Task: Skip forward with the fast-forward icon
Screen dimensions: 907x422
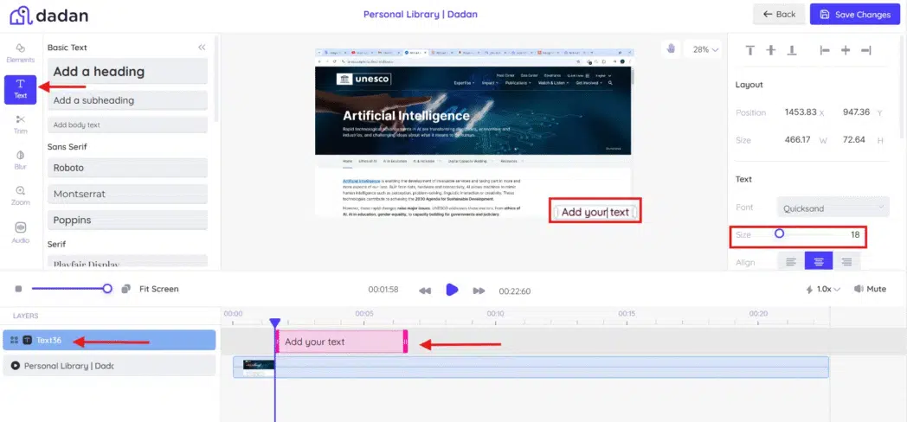Action: (x=479, y=291)
